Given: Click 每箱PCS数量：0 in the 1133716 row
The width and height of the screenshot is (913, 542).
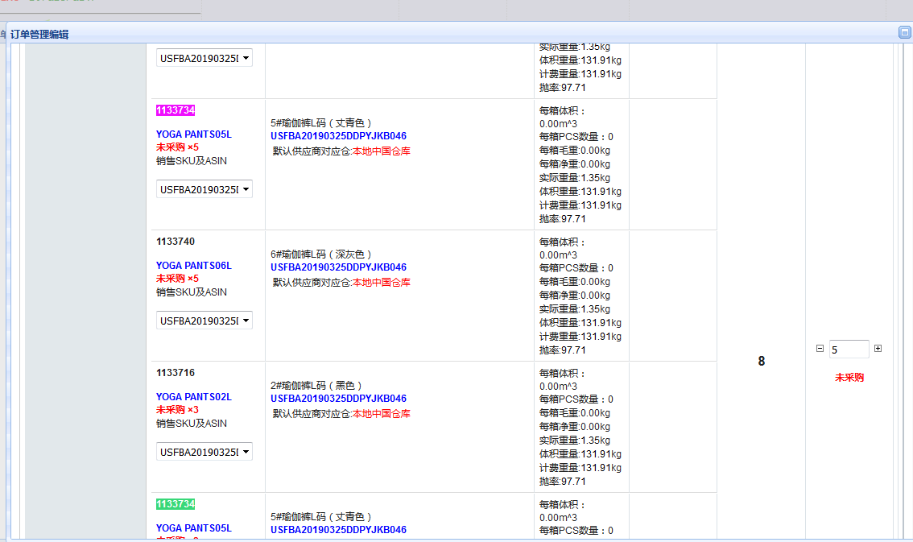Looking at the screenshot, I should (x=576, y=399).
